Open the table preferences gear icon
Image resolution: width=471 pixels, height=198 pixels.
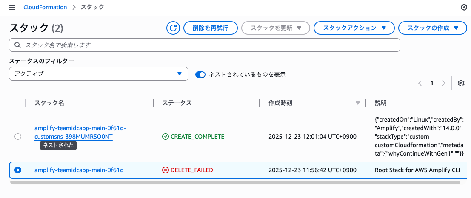[x=461, y=83]
